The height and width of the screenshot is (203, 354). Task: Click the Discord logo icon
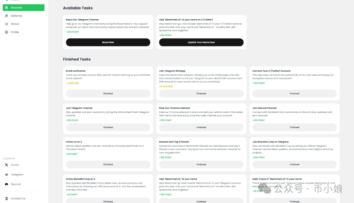click(x=7, y=184)
